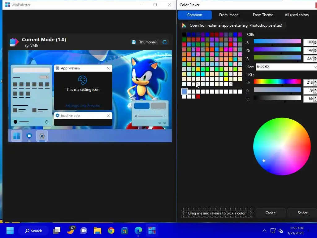Open the Task View icon on the taskbar
This screenshot has width=317, height=238.
(57, 231)
